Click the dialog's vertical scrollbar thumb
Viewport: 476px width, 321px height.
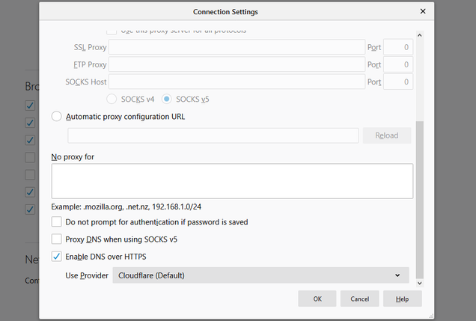(420, 200)
